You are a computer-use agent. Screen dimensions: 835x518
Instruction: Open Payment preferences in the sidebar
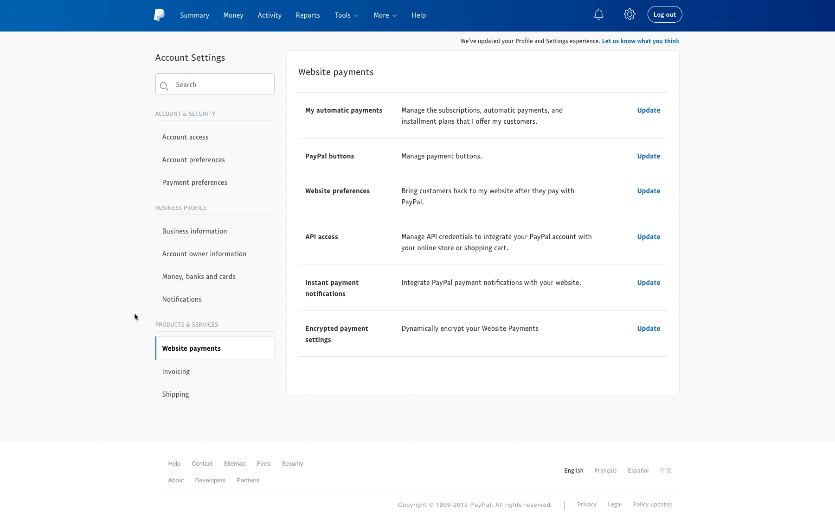194,183
